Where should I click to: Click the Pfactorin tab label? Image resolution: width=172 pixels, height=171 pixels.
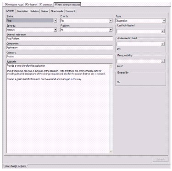[33, 5]
